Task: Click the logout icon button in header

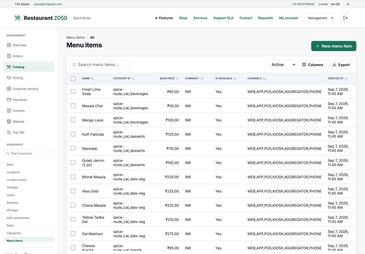Action: pyautogui.click(x=345, y=18)
